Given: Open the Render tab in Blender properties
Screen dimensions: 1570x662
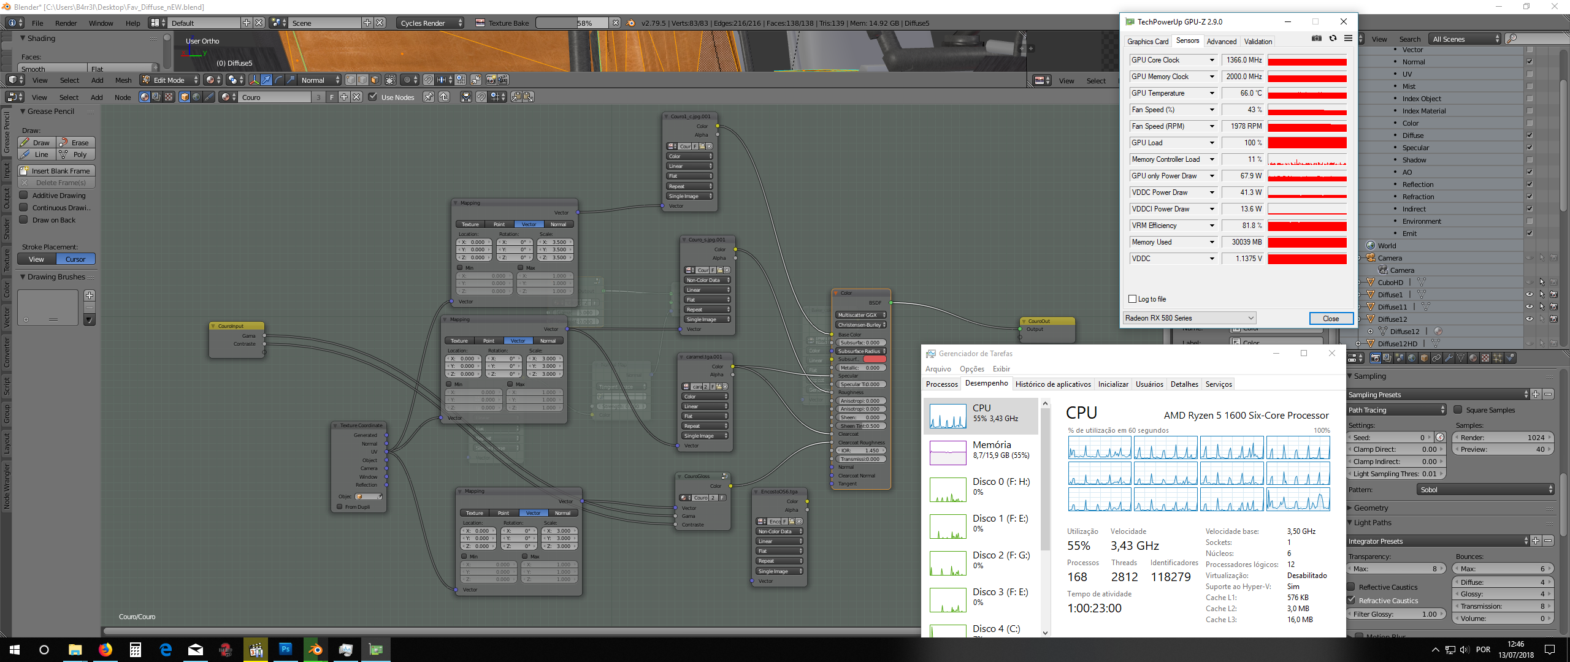Looking at the screenshot, I should point(1376,358).
